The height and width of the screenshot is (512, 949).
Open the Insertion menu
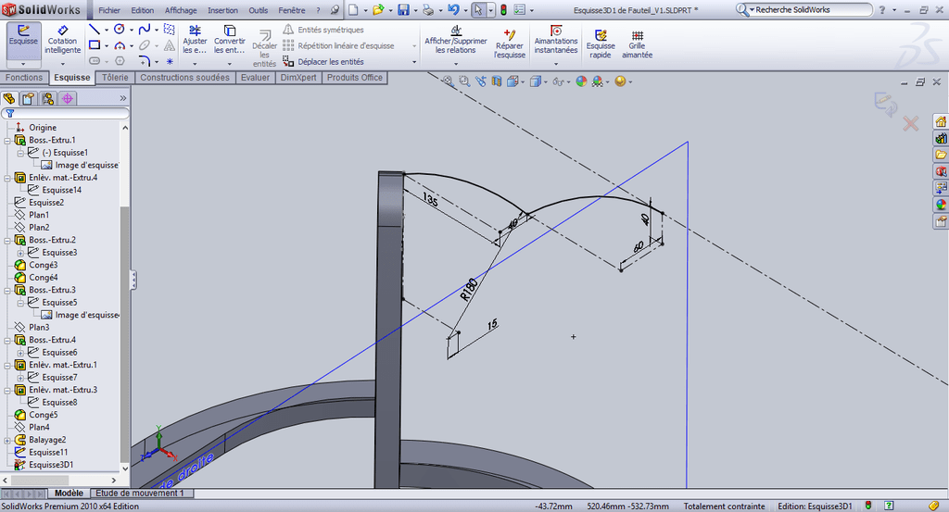pos(222,10)
